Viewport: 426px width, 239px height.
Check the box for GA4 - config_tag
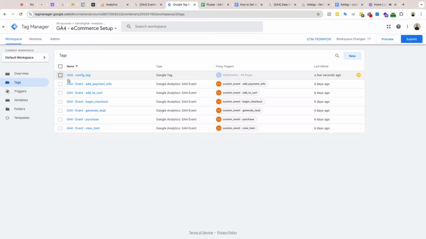pos(60,75)
